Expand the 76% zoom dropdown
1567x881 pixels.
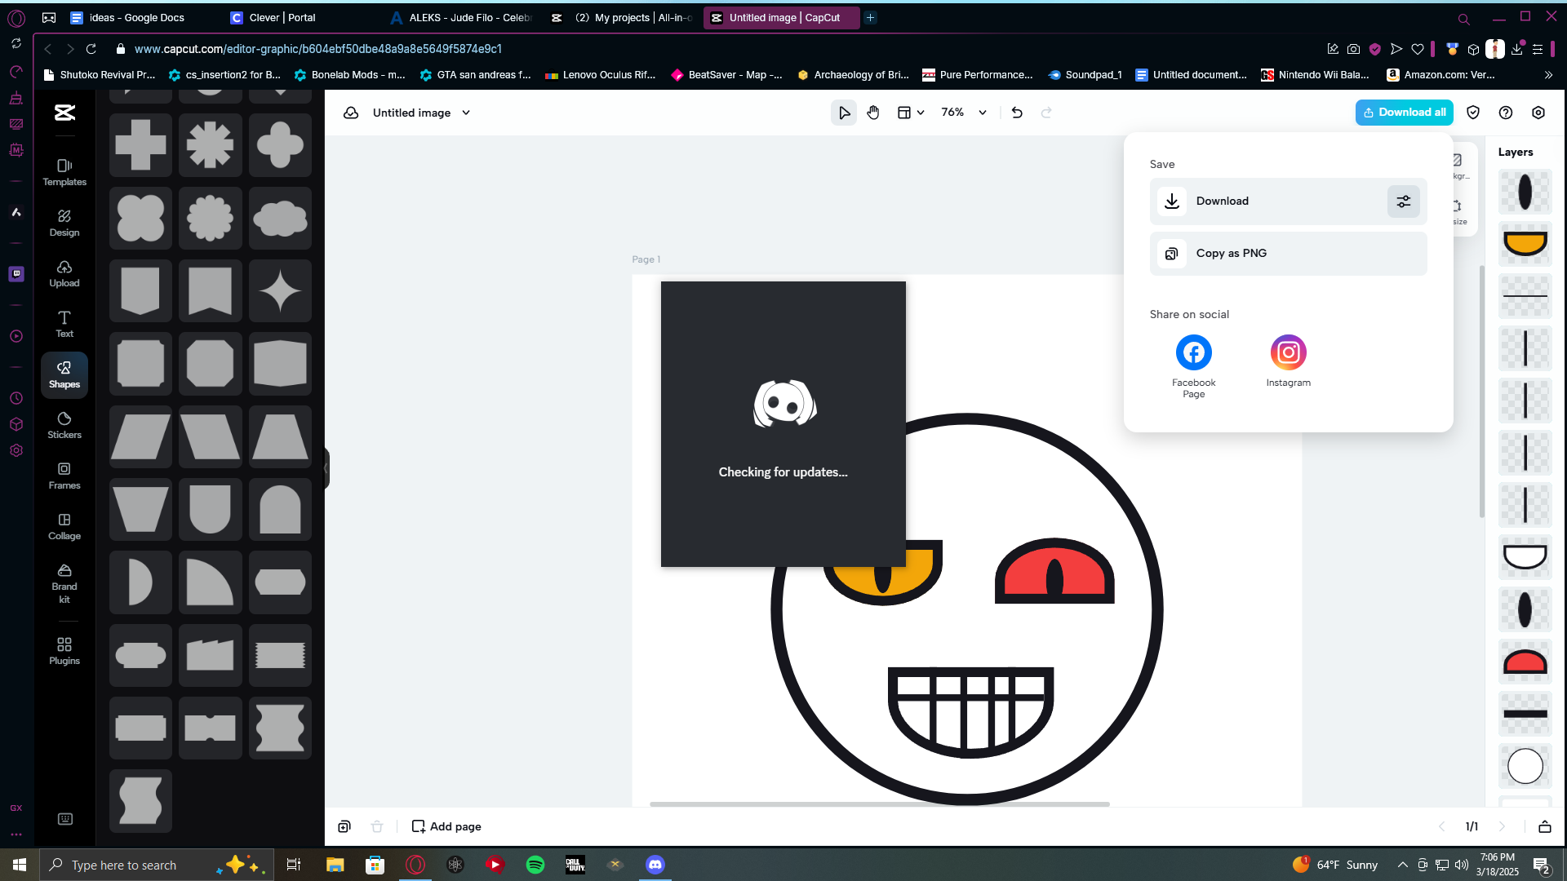pos(983,113)
